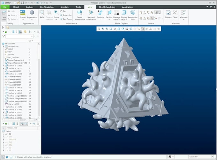Click Zoom Out in ribbon

(66, 15)
